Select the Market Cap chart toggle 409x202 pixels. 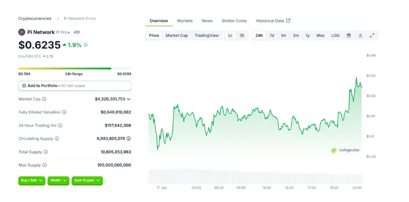tap(177, 35)
